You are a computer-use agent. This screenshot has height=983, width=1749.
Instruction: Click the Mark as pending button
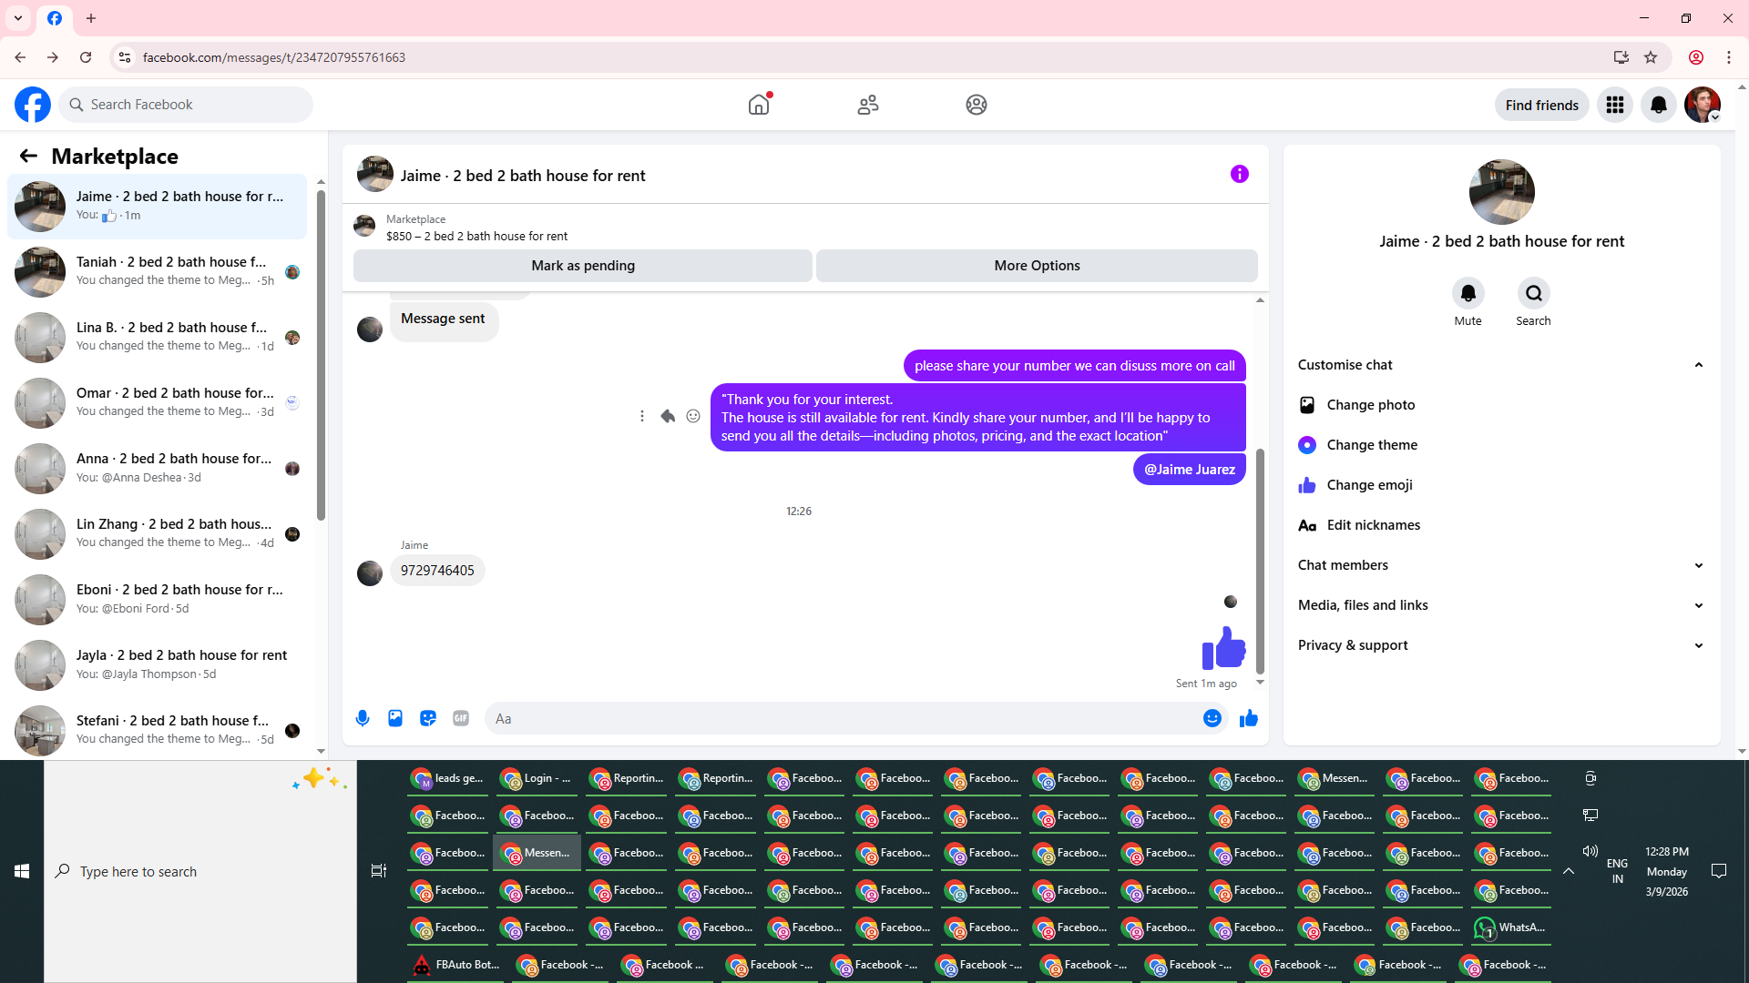click(583, 266)
